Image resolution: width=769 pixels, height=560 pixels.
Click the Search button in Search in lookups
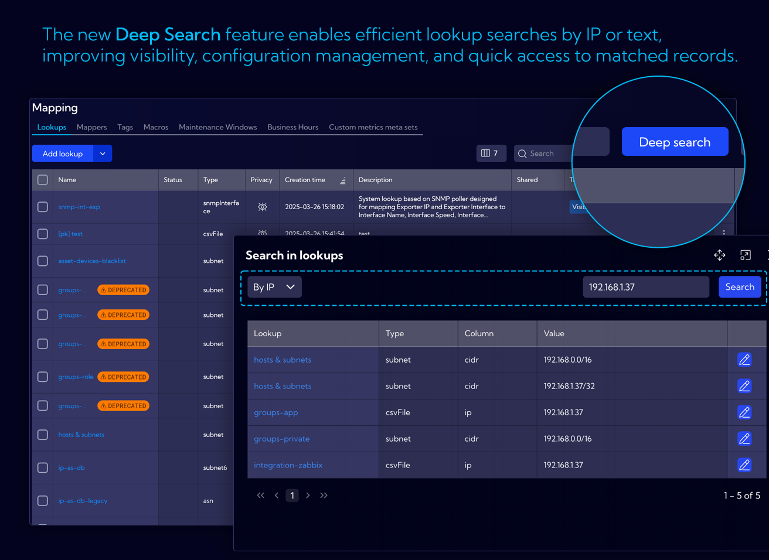(740, 287)
